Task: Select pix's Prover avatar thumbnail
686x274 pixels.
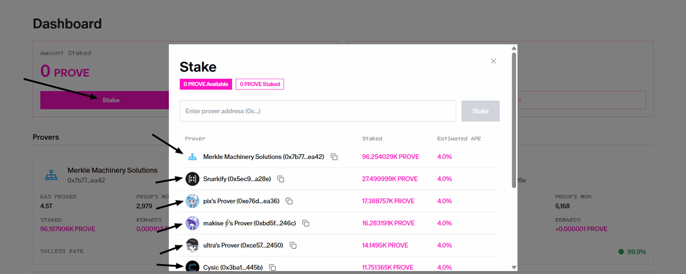Action: [192, 201]
